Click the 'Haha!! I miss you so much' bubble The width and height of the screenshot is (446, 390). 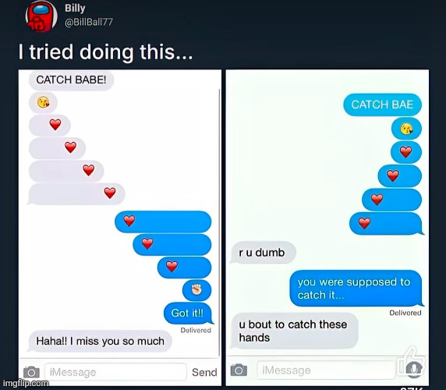coord(100,341)
